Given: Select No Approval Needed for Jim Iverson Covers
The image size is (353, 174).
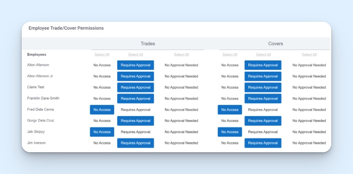Looking at the screenshot, I should click(309, 143).
